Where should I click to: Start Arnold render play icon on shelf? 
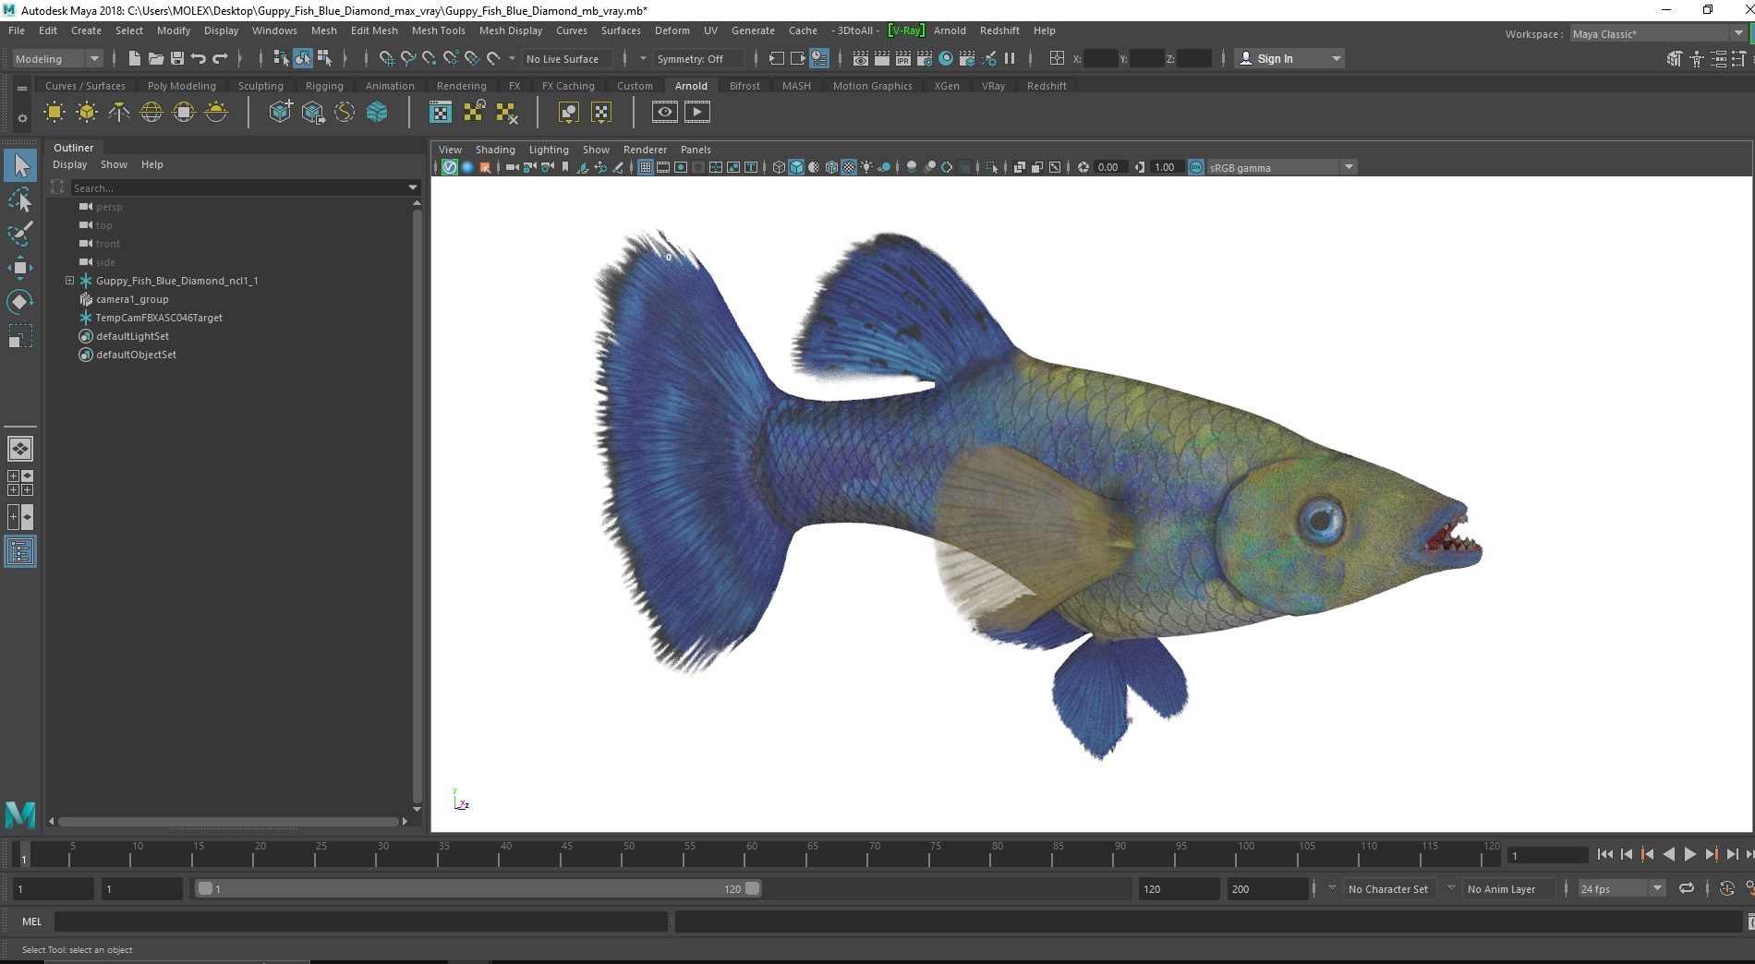pos(697,113)
